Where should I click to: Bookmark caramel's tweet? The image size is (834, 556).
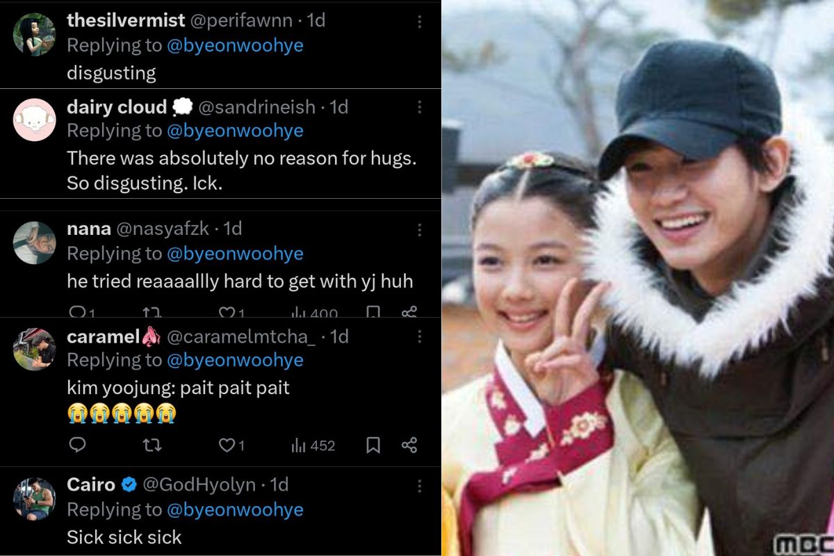(373, 445)
